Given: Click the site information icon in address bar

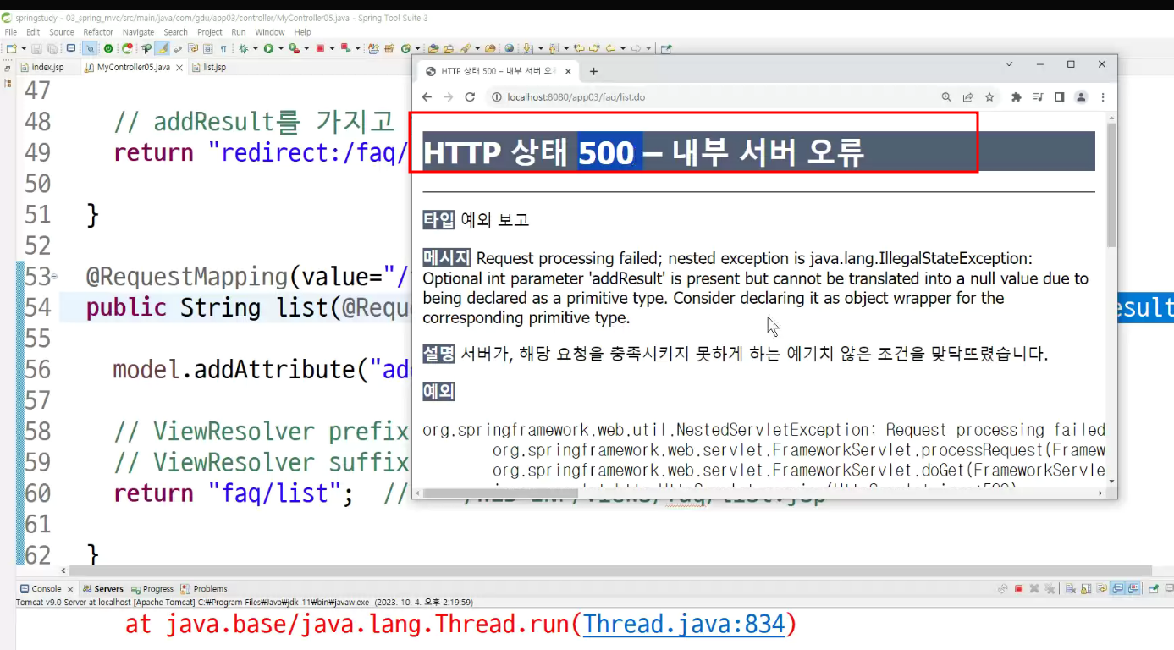Looking at the screenshot, I should click(497, 97).
